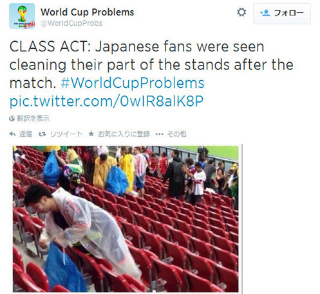The height and width of the screenshot is (294, 320).
Task: Open the pic.twitter.com/0wIR8alK8P link
Action: 106,101
